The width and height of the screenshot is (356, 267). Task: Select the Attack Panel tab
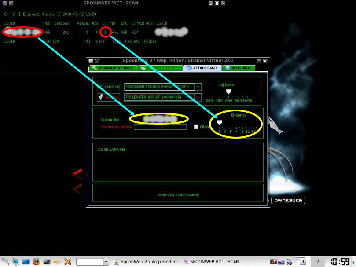(202, 68)
